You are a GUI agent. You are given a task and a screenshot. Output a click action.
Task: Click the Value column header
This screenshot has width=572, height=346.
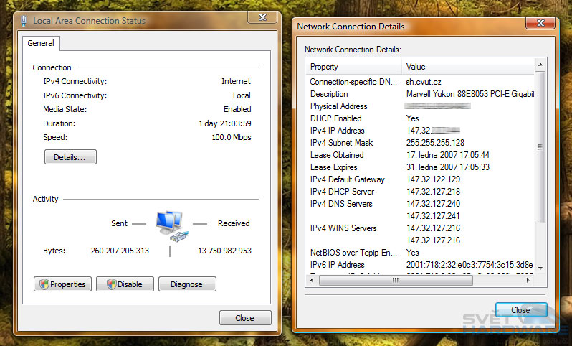tap(466, 67)
